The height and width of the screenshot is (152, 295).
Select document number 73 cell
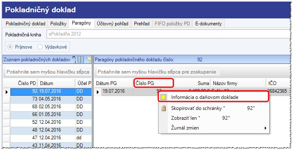(x=24, y=99)
